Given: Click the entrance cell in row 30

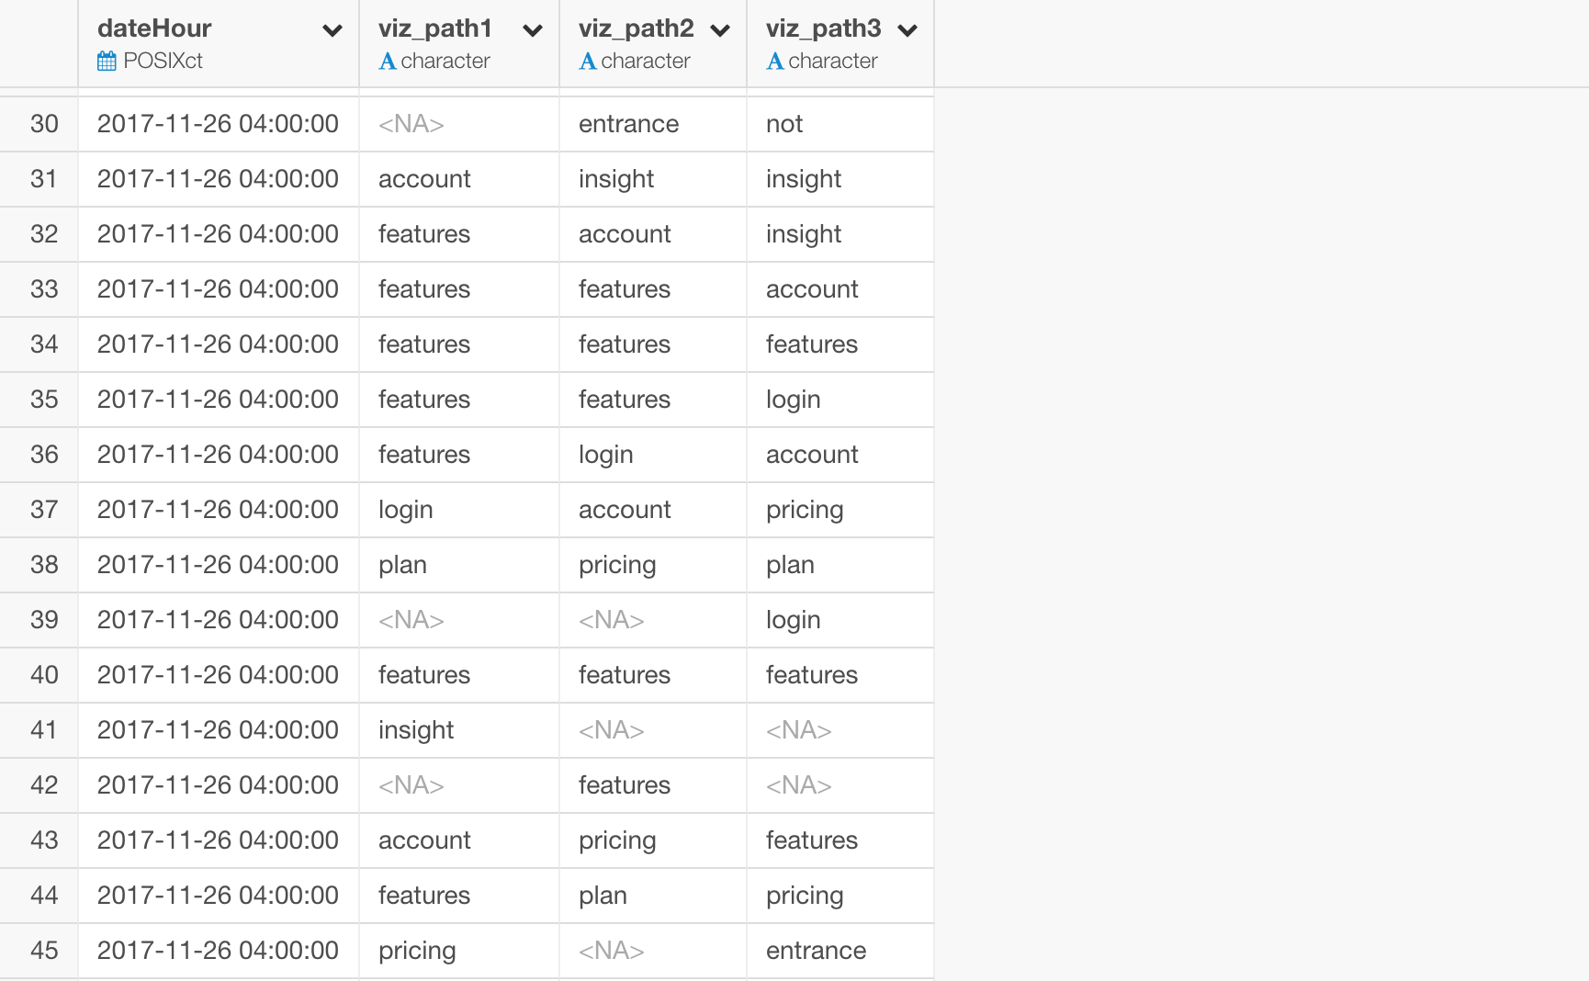Looking at the screenshot, I should pyautogui.click(x=628, y=124).
